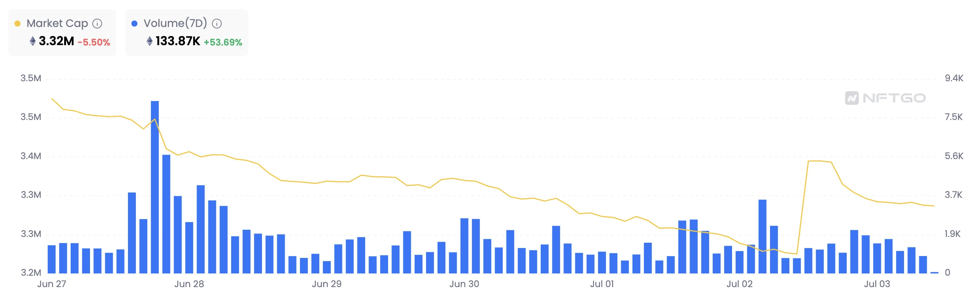Toggle the Market Cap legend label
Screen dimensions: 972x297
click(57, 24)
